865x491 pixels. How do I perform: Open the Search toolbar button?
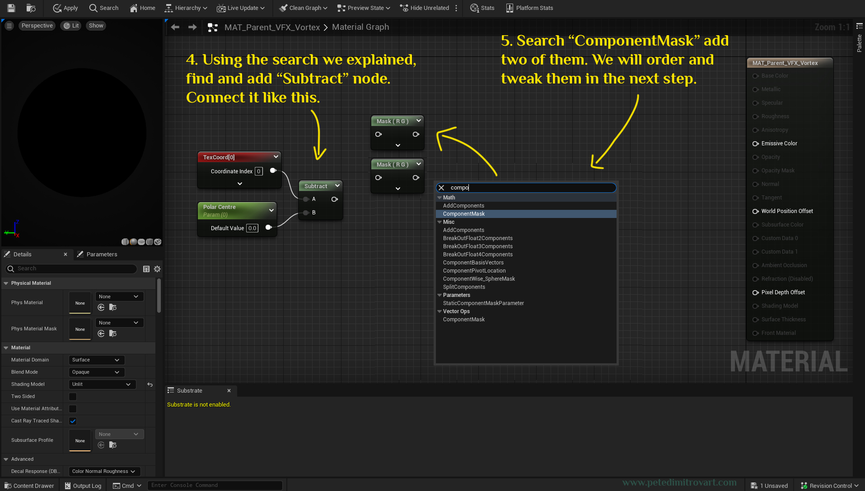(104, 8)
